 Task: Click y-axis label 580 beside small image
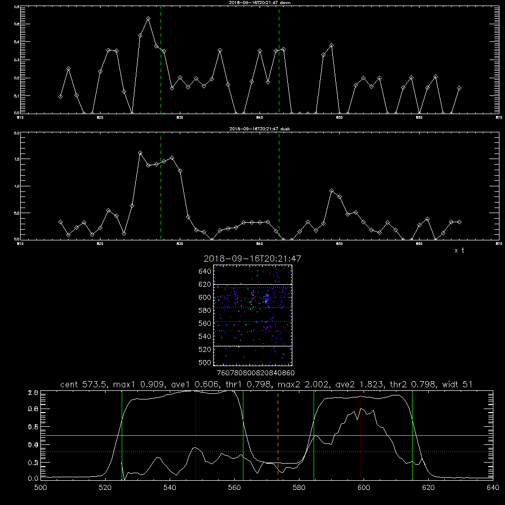coord(205,311)
